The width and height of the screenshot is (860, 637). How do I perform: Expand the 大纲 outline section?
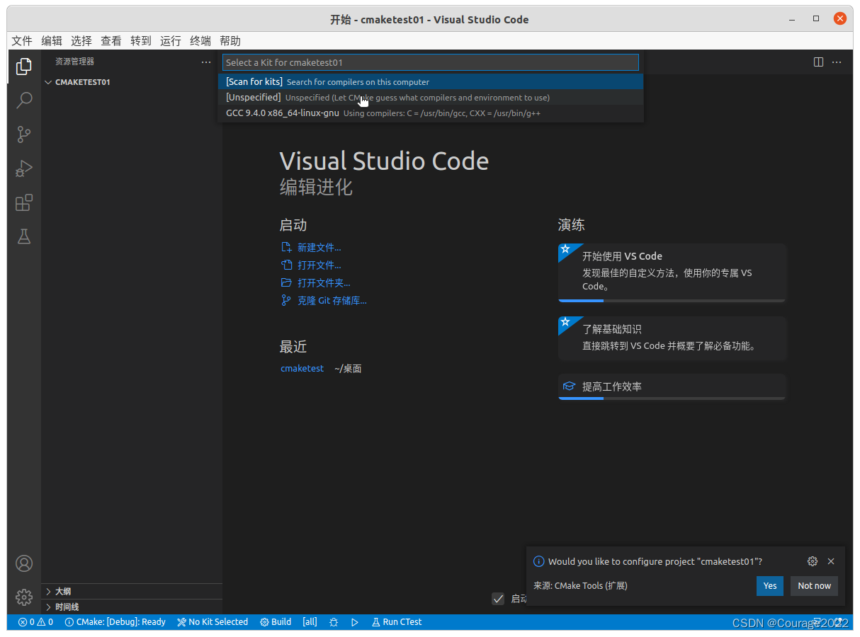pos(132,591)
